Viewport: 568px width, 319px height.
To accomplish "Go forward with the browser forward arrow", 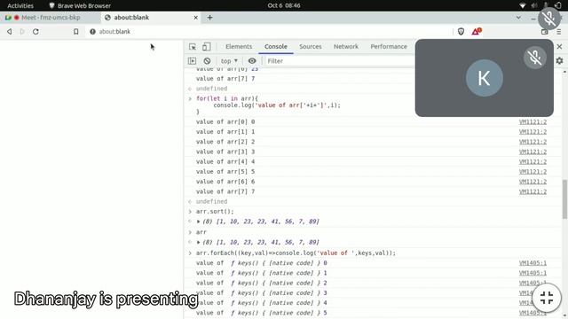I will click(x=22, y=32).
